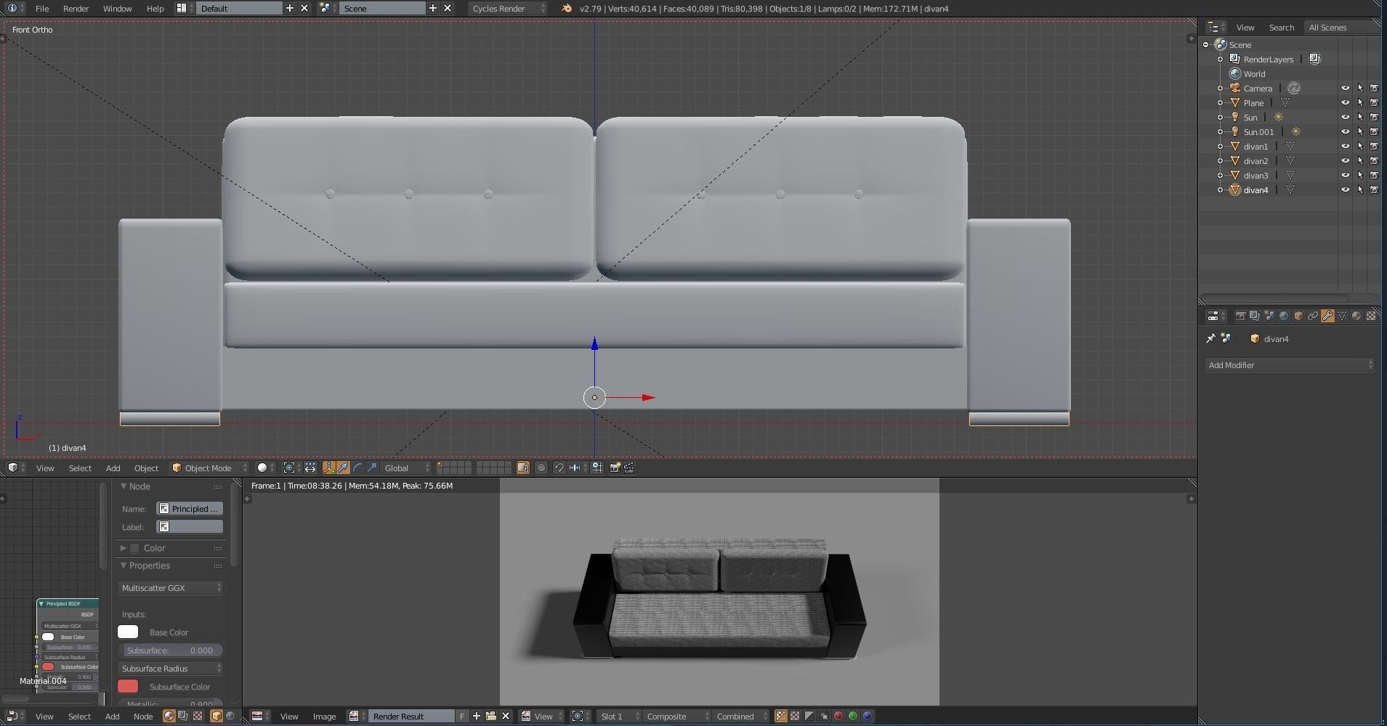Click the proportional editing icon in 3D header
1387x726 pixels.
(541, 468)
